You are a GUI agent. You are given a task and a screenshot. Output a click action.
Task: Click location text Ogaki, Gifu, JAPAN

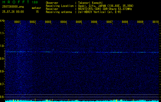click(92, 6)
